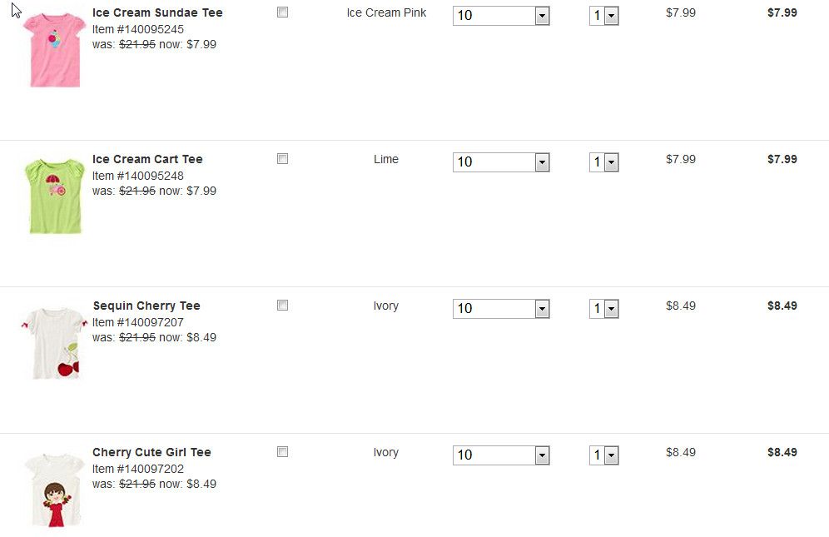
Task: Enable the Cherry Cute Girl Tee checkbox
Action: (x=283, y=452)
